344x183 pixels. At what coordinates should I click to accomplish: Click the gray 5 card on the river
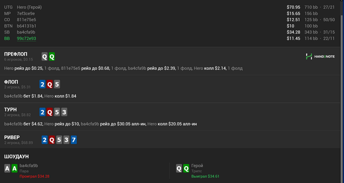coord(59,140)
